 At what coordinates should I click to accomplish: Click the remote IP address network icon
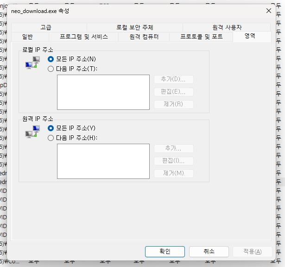[x=32, y=133]
